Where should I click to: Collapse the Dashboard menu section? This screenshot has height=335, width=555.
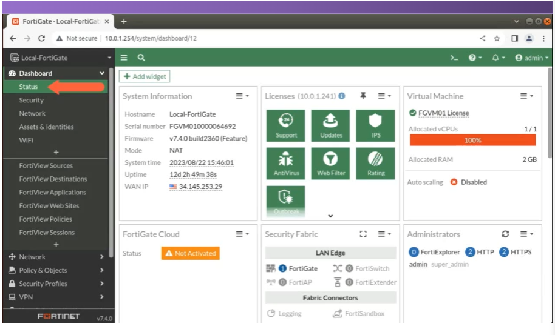(x=56, y=73)
